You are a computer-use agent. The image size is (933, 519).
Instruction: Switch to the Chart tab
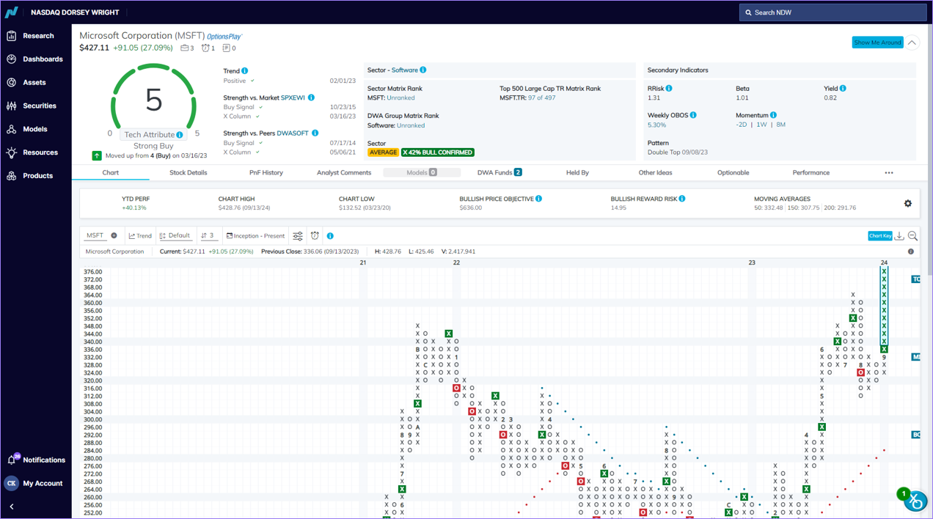coord(111,173)
